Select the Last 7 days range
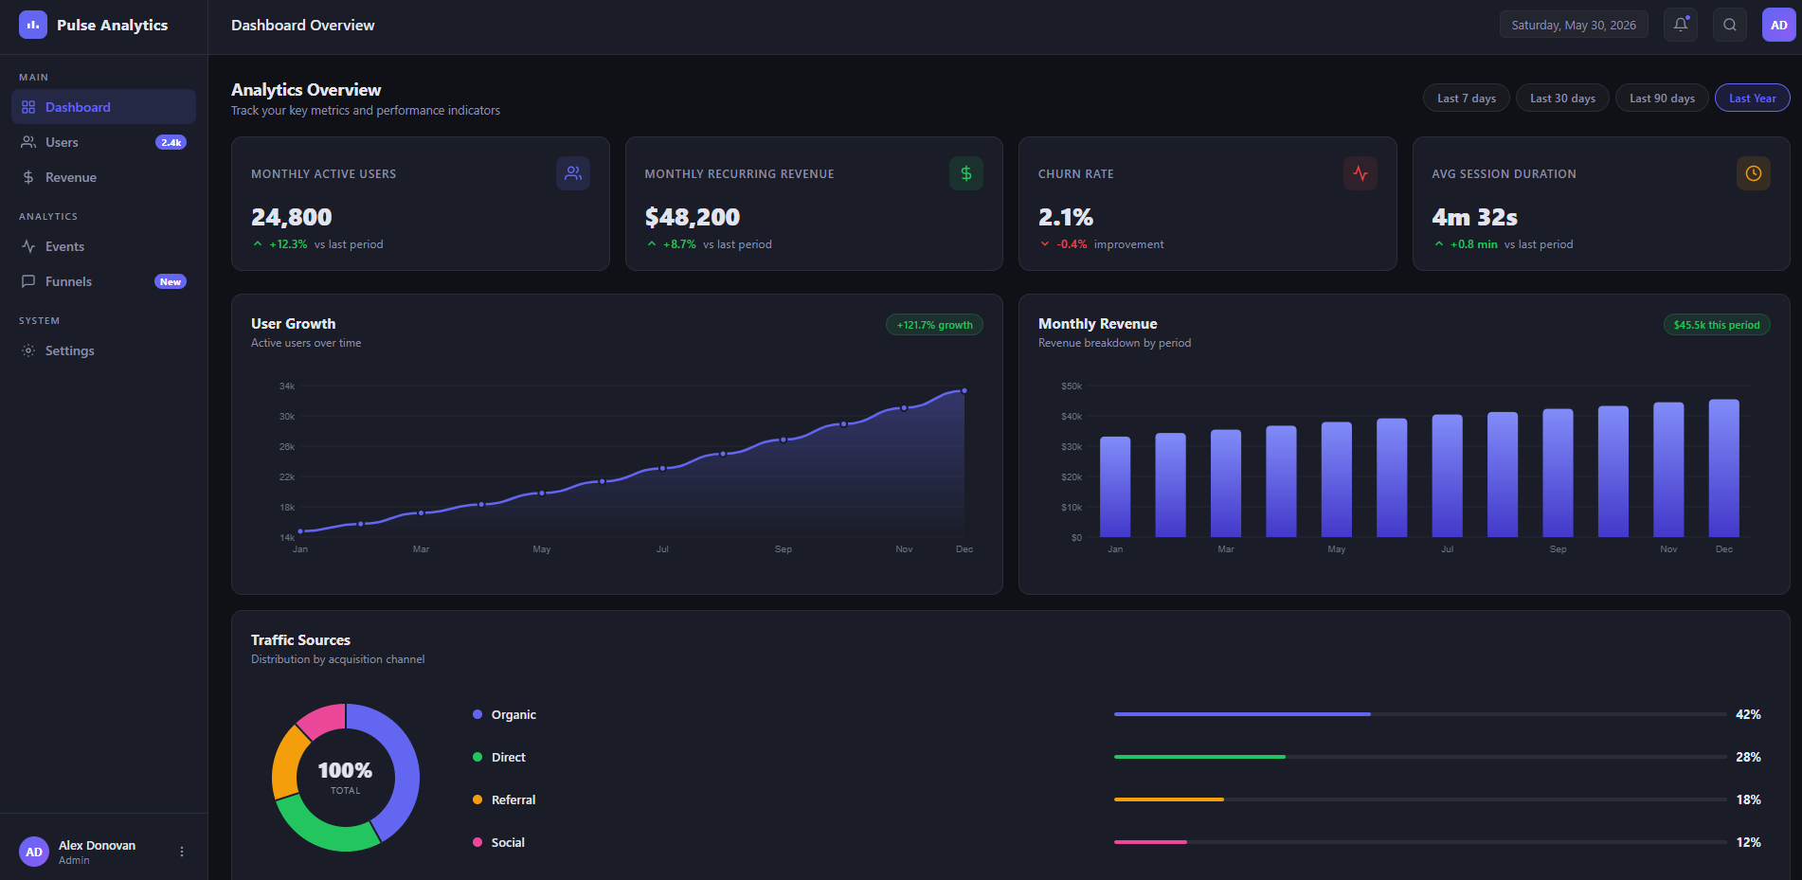 [1467, 99]
